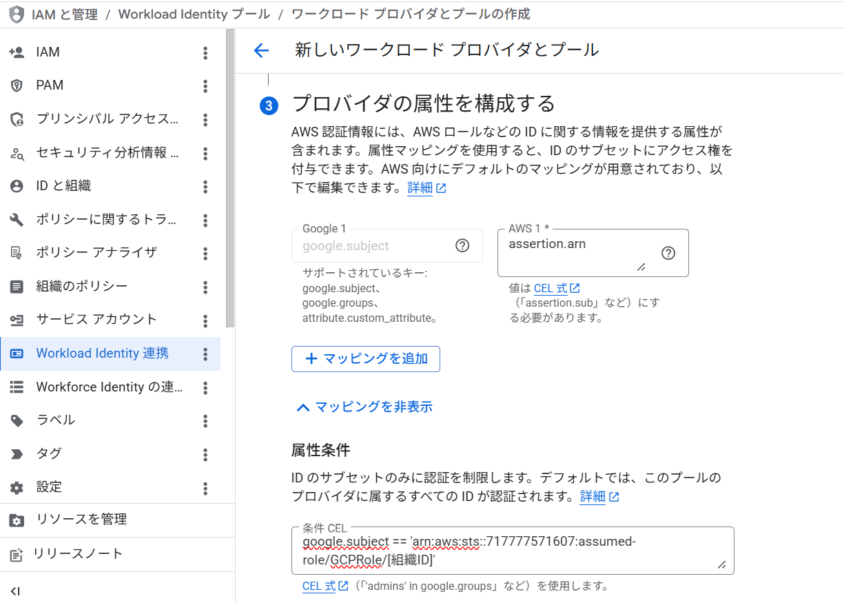Open the PAM sidebar item
The height and width of the screenshot is (603, 844).
(x=110, y=85)
